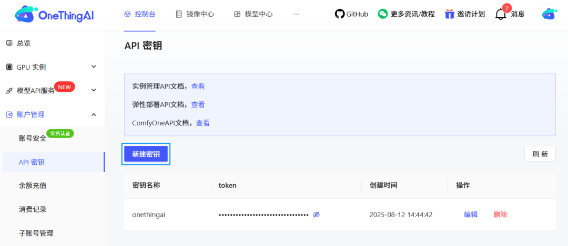568x246 pixels.
Task: Delete the onethingai key
Action: click(500, 215)
